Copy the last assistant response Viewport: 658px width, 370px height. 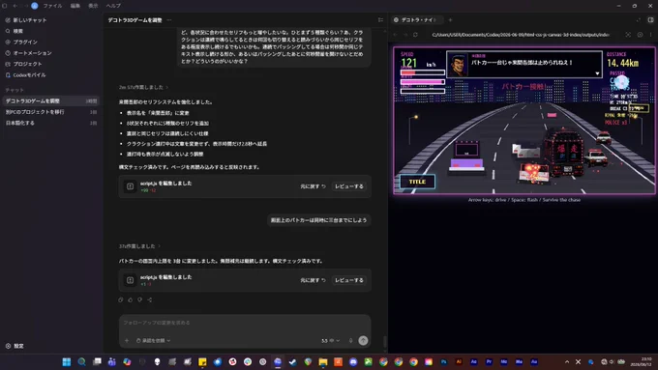tap(121, 299)
